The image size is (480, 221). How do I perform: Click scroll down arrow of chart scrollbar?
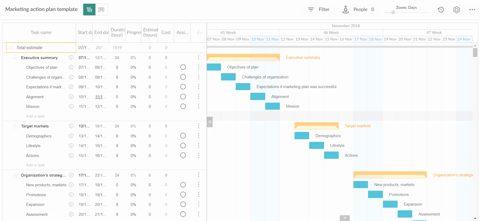tap(475, 218)
